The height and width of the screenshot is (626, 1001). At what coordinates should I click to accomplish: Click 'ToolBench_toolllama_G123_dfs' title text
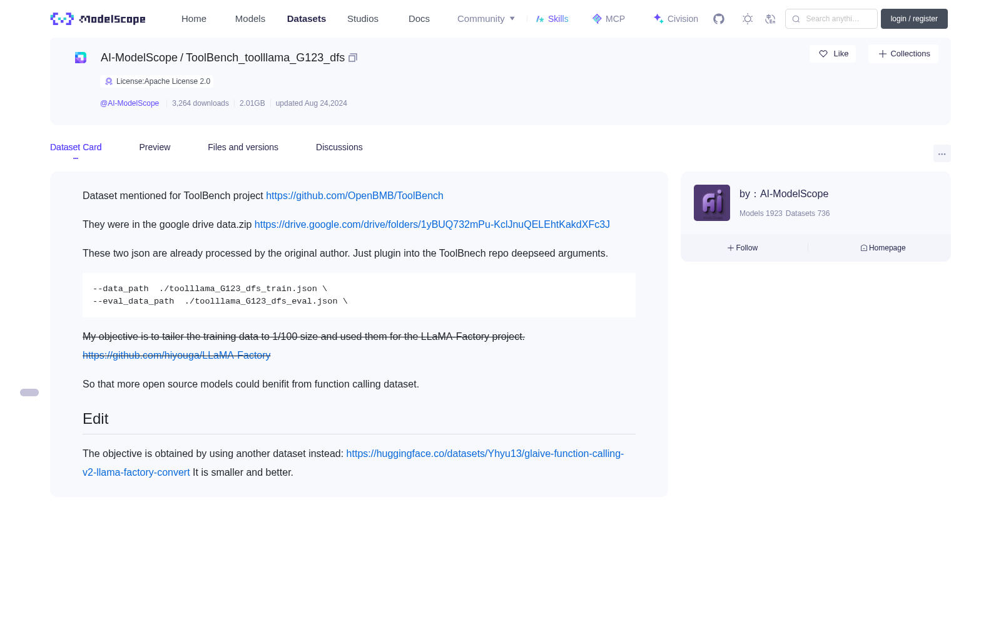(x=265, y=58)
